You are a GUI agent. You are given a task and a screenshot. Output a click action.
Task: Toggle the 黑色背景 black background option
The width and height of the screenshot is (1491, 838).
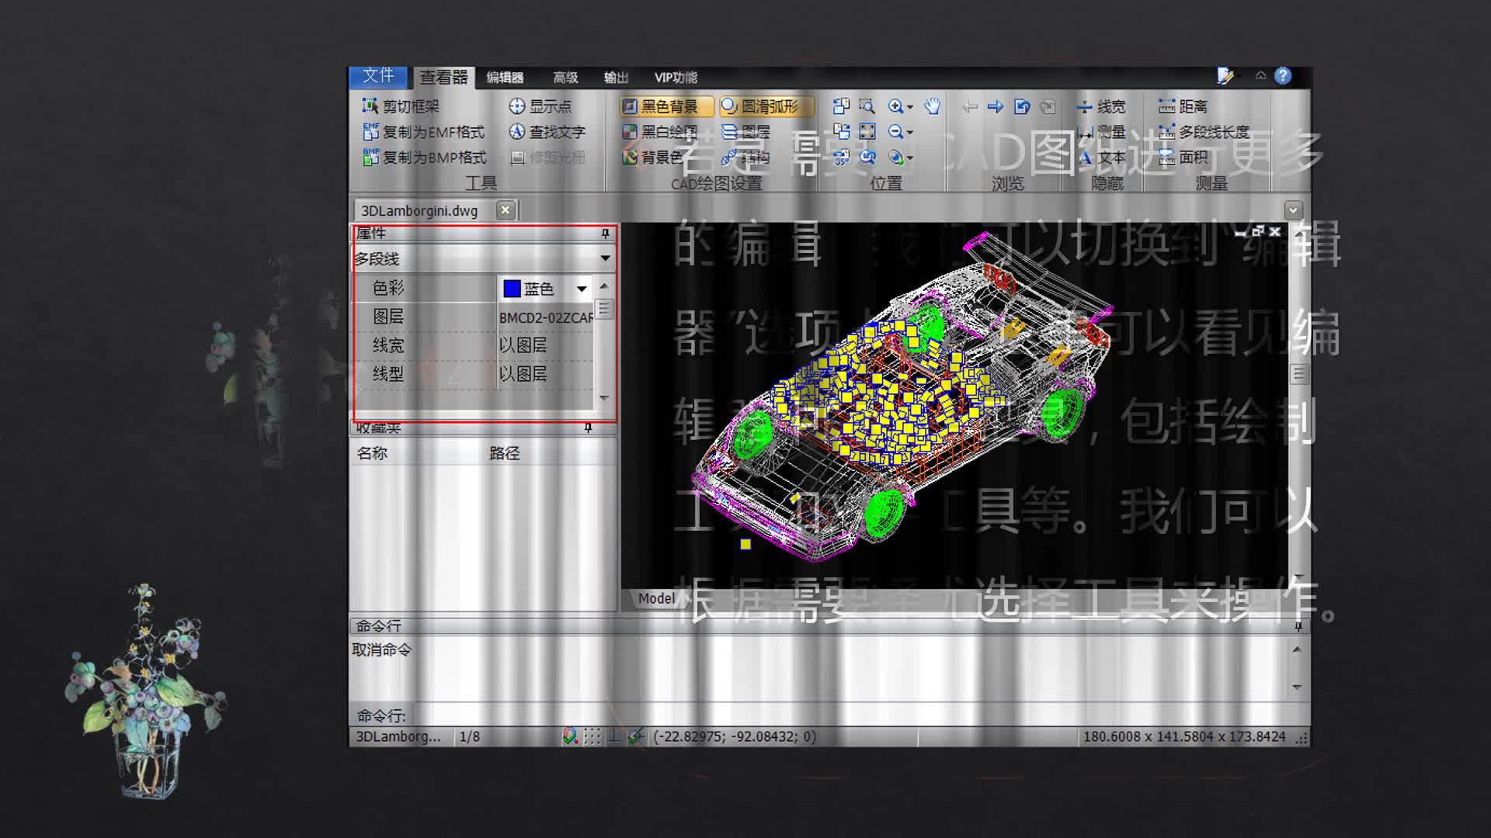666,106
